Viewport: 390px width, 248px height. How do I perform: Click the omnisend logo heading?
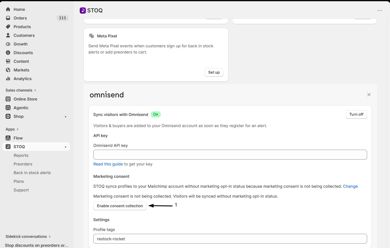pyautogui.click(x=107, y=95)
